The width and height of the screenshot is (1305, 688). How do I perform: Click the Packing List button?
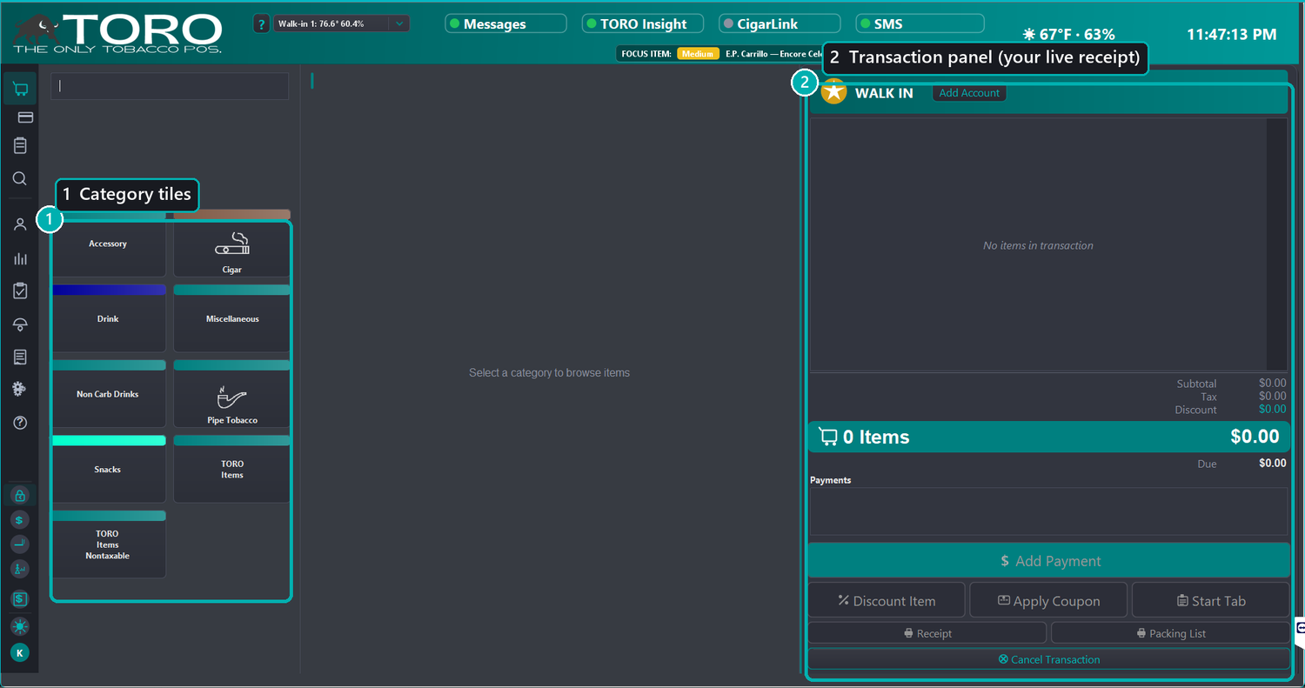(1171, 633)
